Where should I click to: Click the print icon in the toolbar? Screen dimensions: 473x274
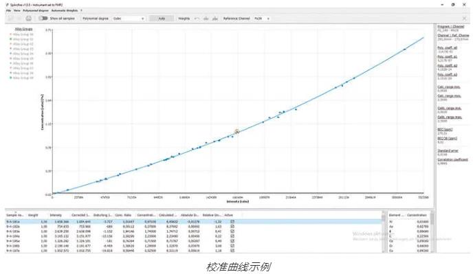29,19
